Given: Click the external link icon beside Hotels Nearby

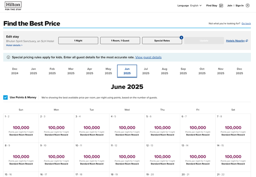Looking at the screenshot, I should [247, 41].
